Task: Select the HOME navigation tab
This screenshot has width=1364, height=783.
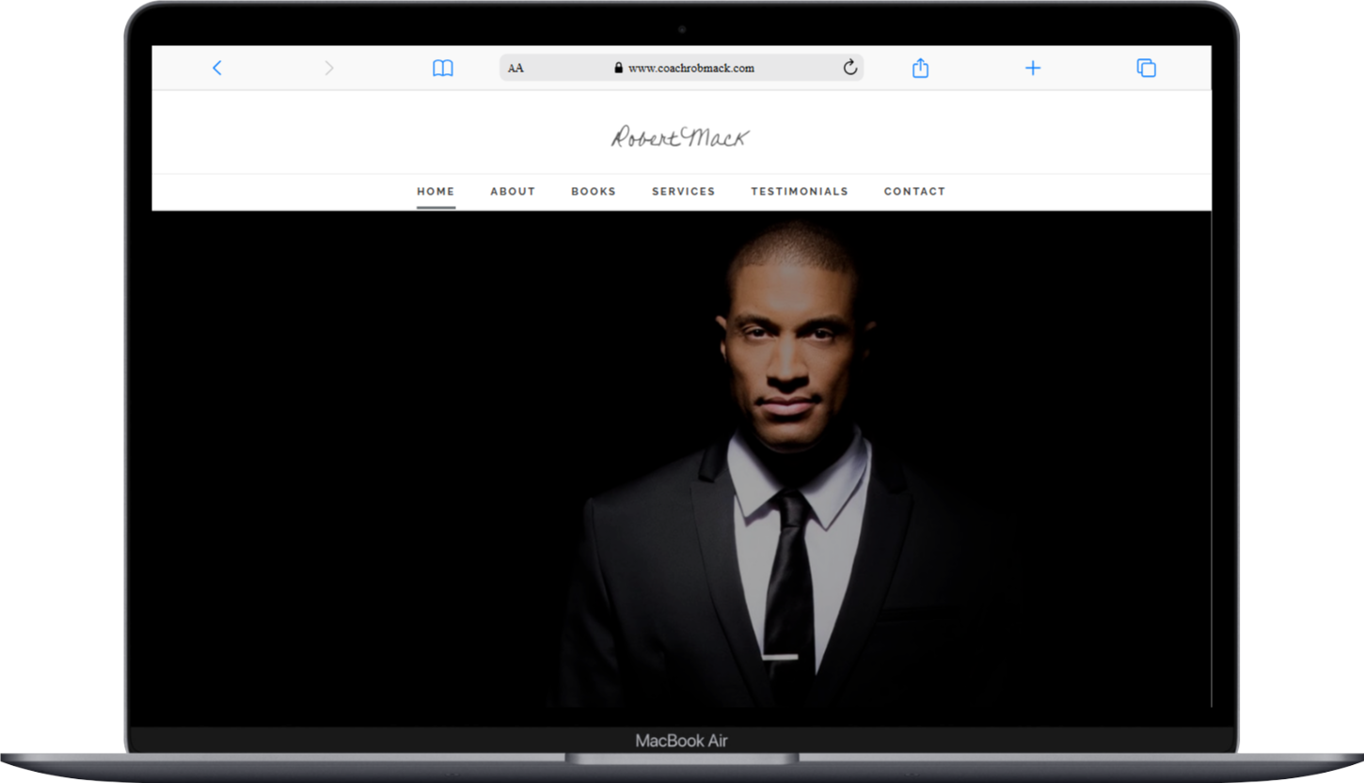Action: (x=436, y=191)
